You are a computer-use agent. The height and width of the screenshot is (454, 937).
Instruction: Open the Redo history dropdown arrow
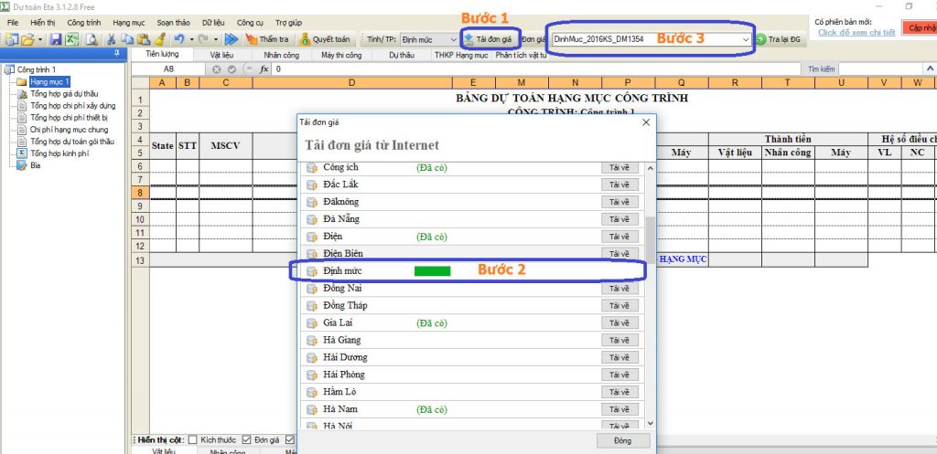click(x=216, y=39)
